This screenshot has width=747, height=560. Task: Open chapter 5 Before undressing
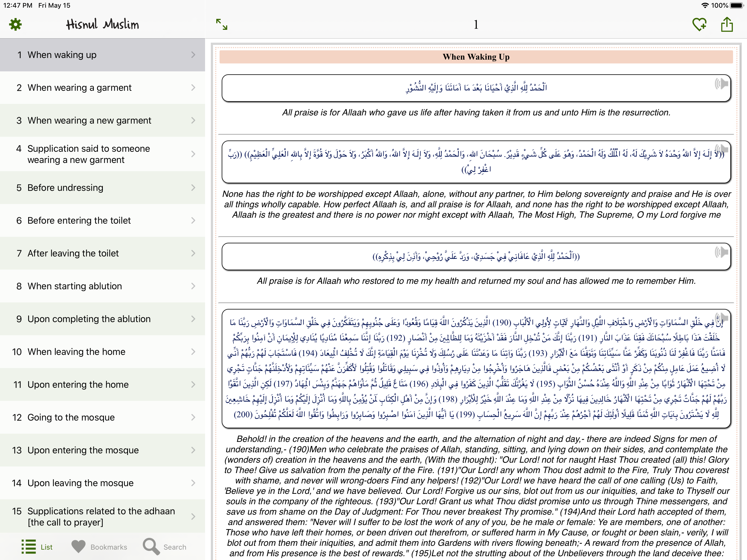pyautogui.click(x=102, y=188)
